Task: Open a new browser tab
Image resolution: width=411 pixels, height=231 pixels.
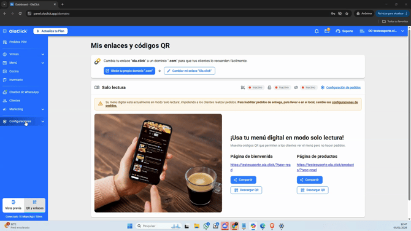Action: 63,4
